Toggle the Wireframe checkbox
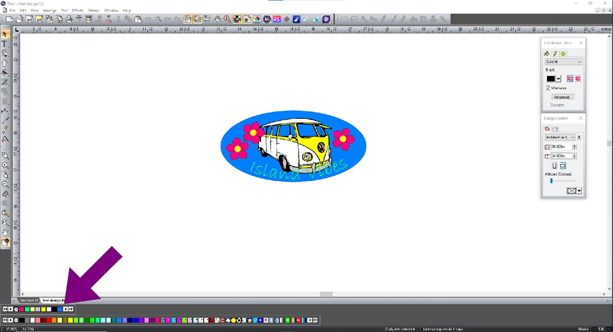Screen dimensions: 613x332 pos(548,88)
